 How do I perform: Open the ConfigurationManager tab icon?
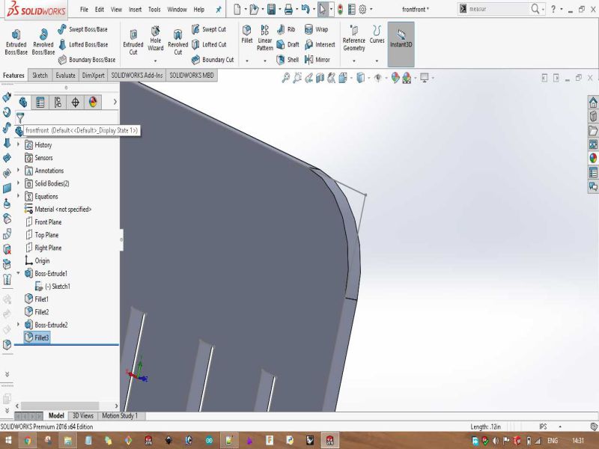pyautogui.click(x=58, y=102)
